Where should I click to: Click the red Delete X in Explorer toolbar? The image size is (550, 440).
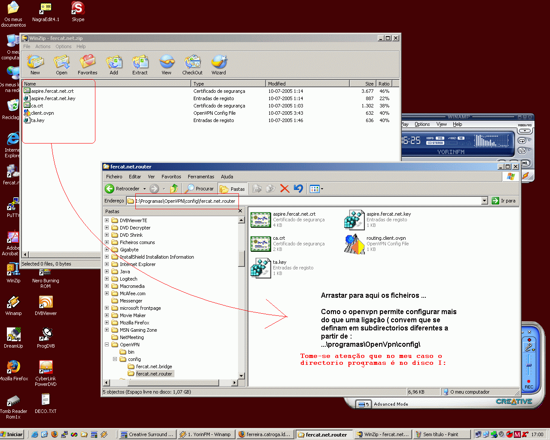[284, 189]
